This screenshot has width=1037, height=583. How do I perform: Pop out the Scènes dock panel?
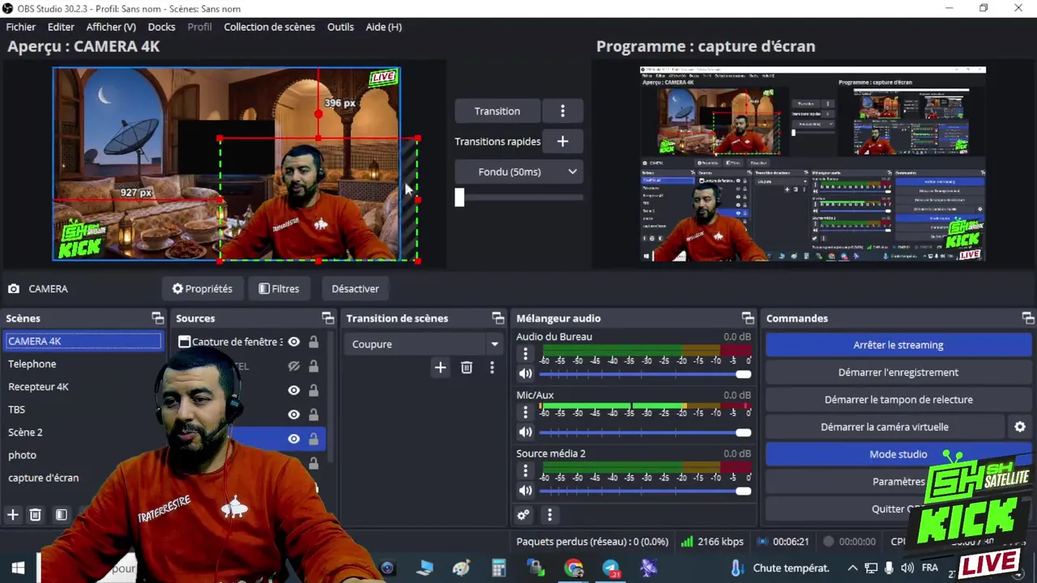pos(157,318)
